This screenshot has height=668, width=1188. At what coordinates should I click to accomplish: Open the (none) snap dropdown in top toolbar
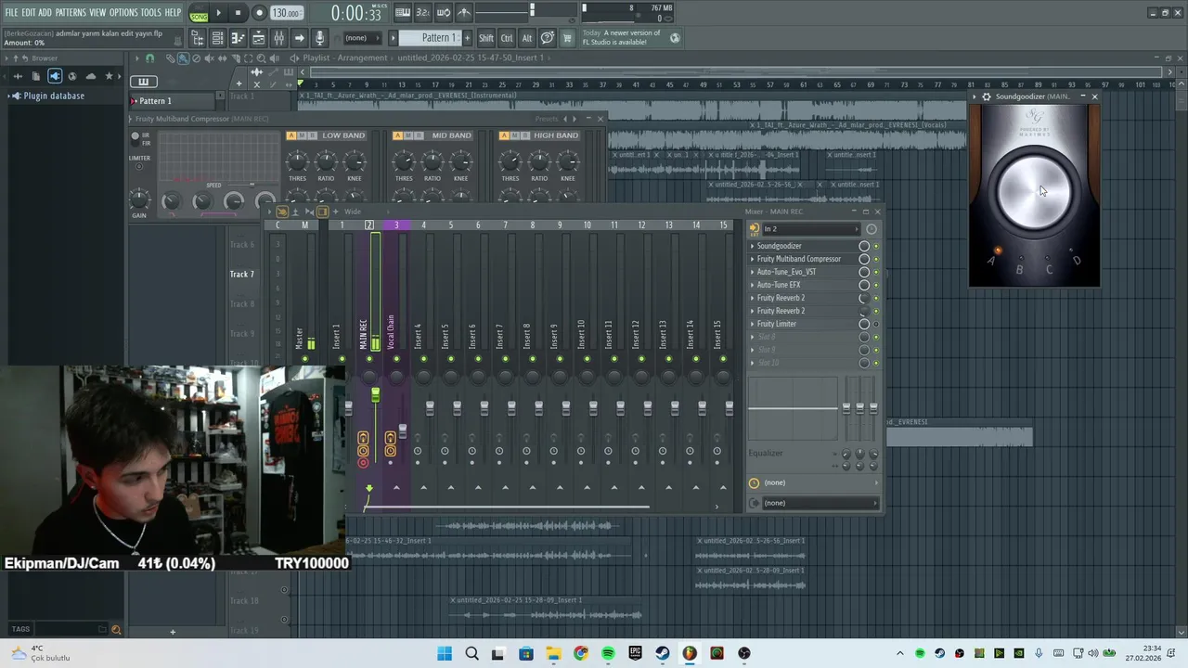(x=363, y=38)
